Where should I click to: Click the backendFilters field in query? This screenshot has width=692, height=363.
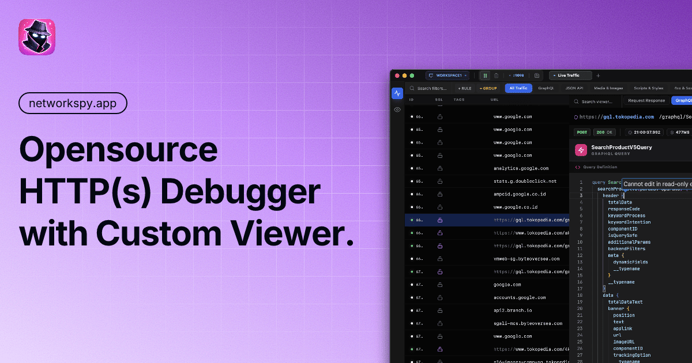[x=627, y=248]
